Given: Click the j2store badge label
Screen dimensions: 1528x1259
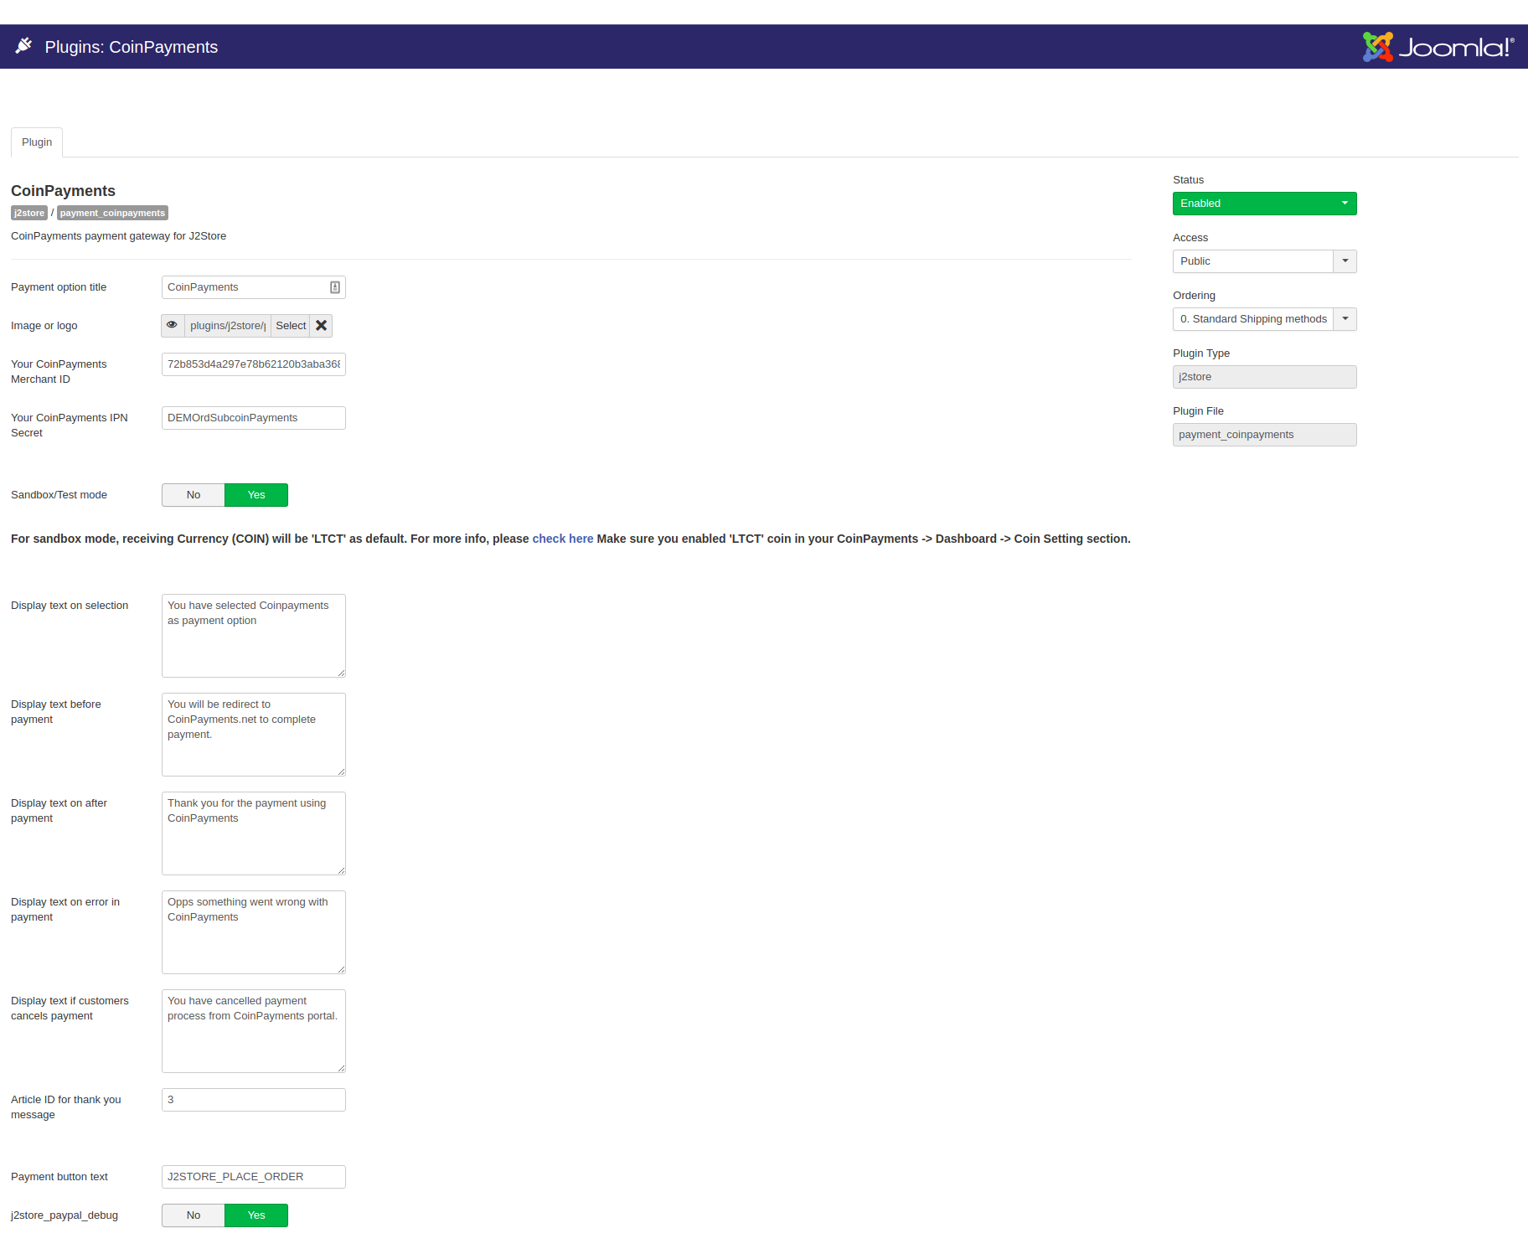Looking at the screenshot, I should (x=29, y=213).
